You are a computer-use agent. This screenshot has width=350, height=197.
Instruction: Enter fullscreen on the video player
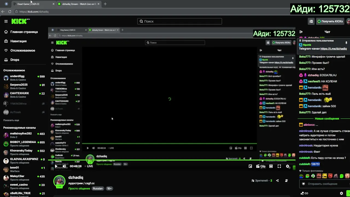point(279,166)
